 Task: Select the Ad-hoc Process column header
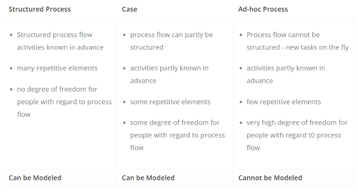click(263, 9)
